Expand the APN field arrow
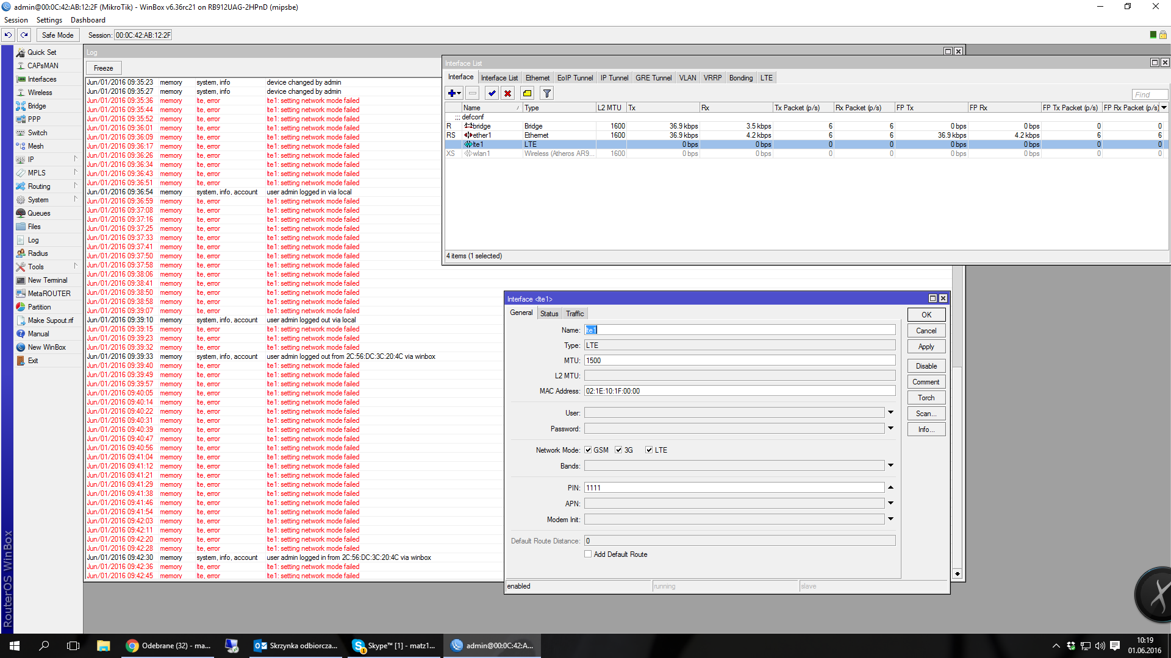1171x658 pixels. (890, 504)
